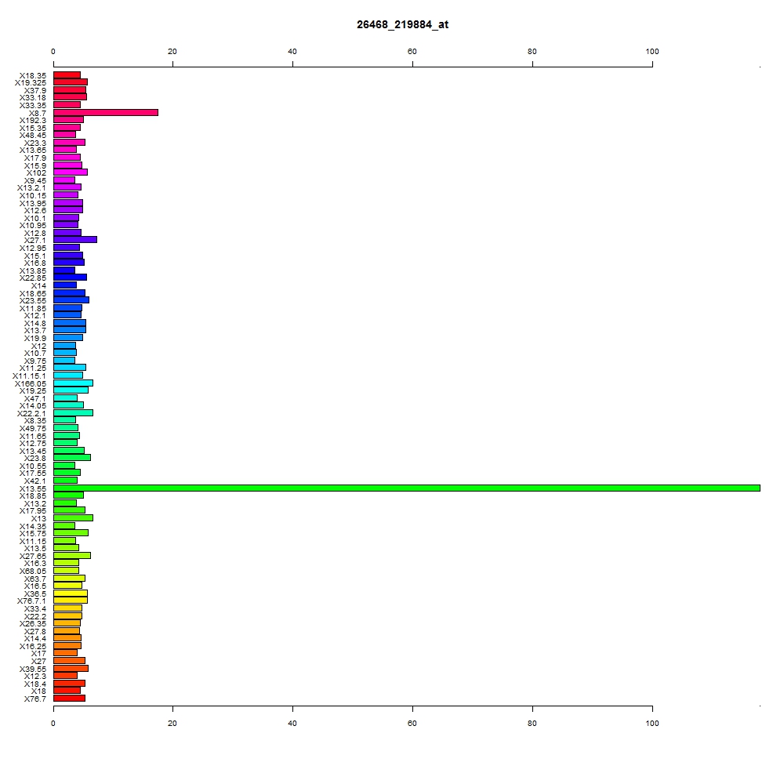
Task: Click the X192.3 row label
Action: 33,121
